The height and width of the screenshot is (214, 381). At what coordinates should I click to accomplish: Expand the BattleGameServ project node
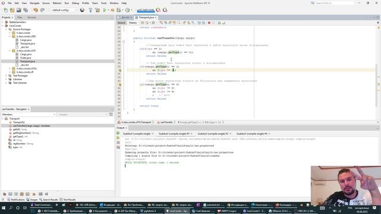pyautogui.click(x=2, y=22)
